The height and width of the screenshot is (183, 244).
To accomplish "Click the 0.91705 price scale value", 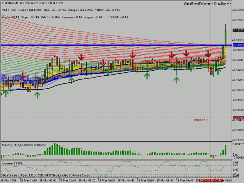I will coord(239,80).
